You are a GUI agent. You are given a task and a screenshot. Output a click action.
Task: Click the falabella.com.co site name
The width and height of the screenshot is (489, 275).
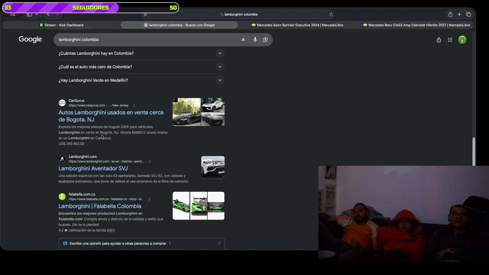82,194
